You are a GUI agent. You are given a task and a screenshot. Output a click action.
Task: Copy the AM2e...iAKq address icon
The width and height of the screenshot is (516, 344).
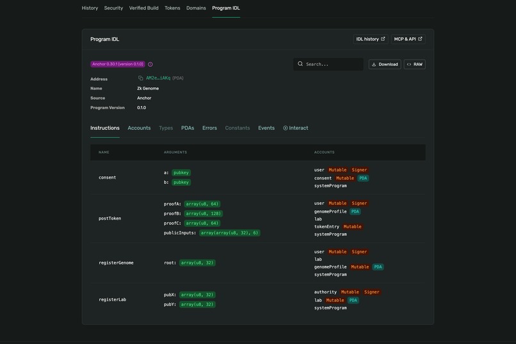click(x=140, y=78)
